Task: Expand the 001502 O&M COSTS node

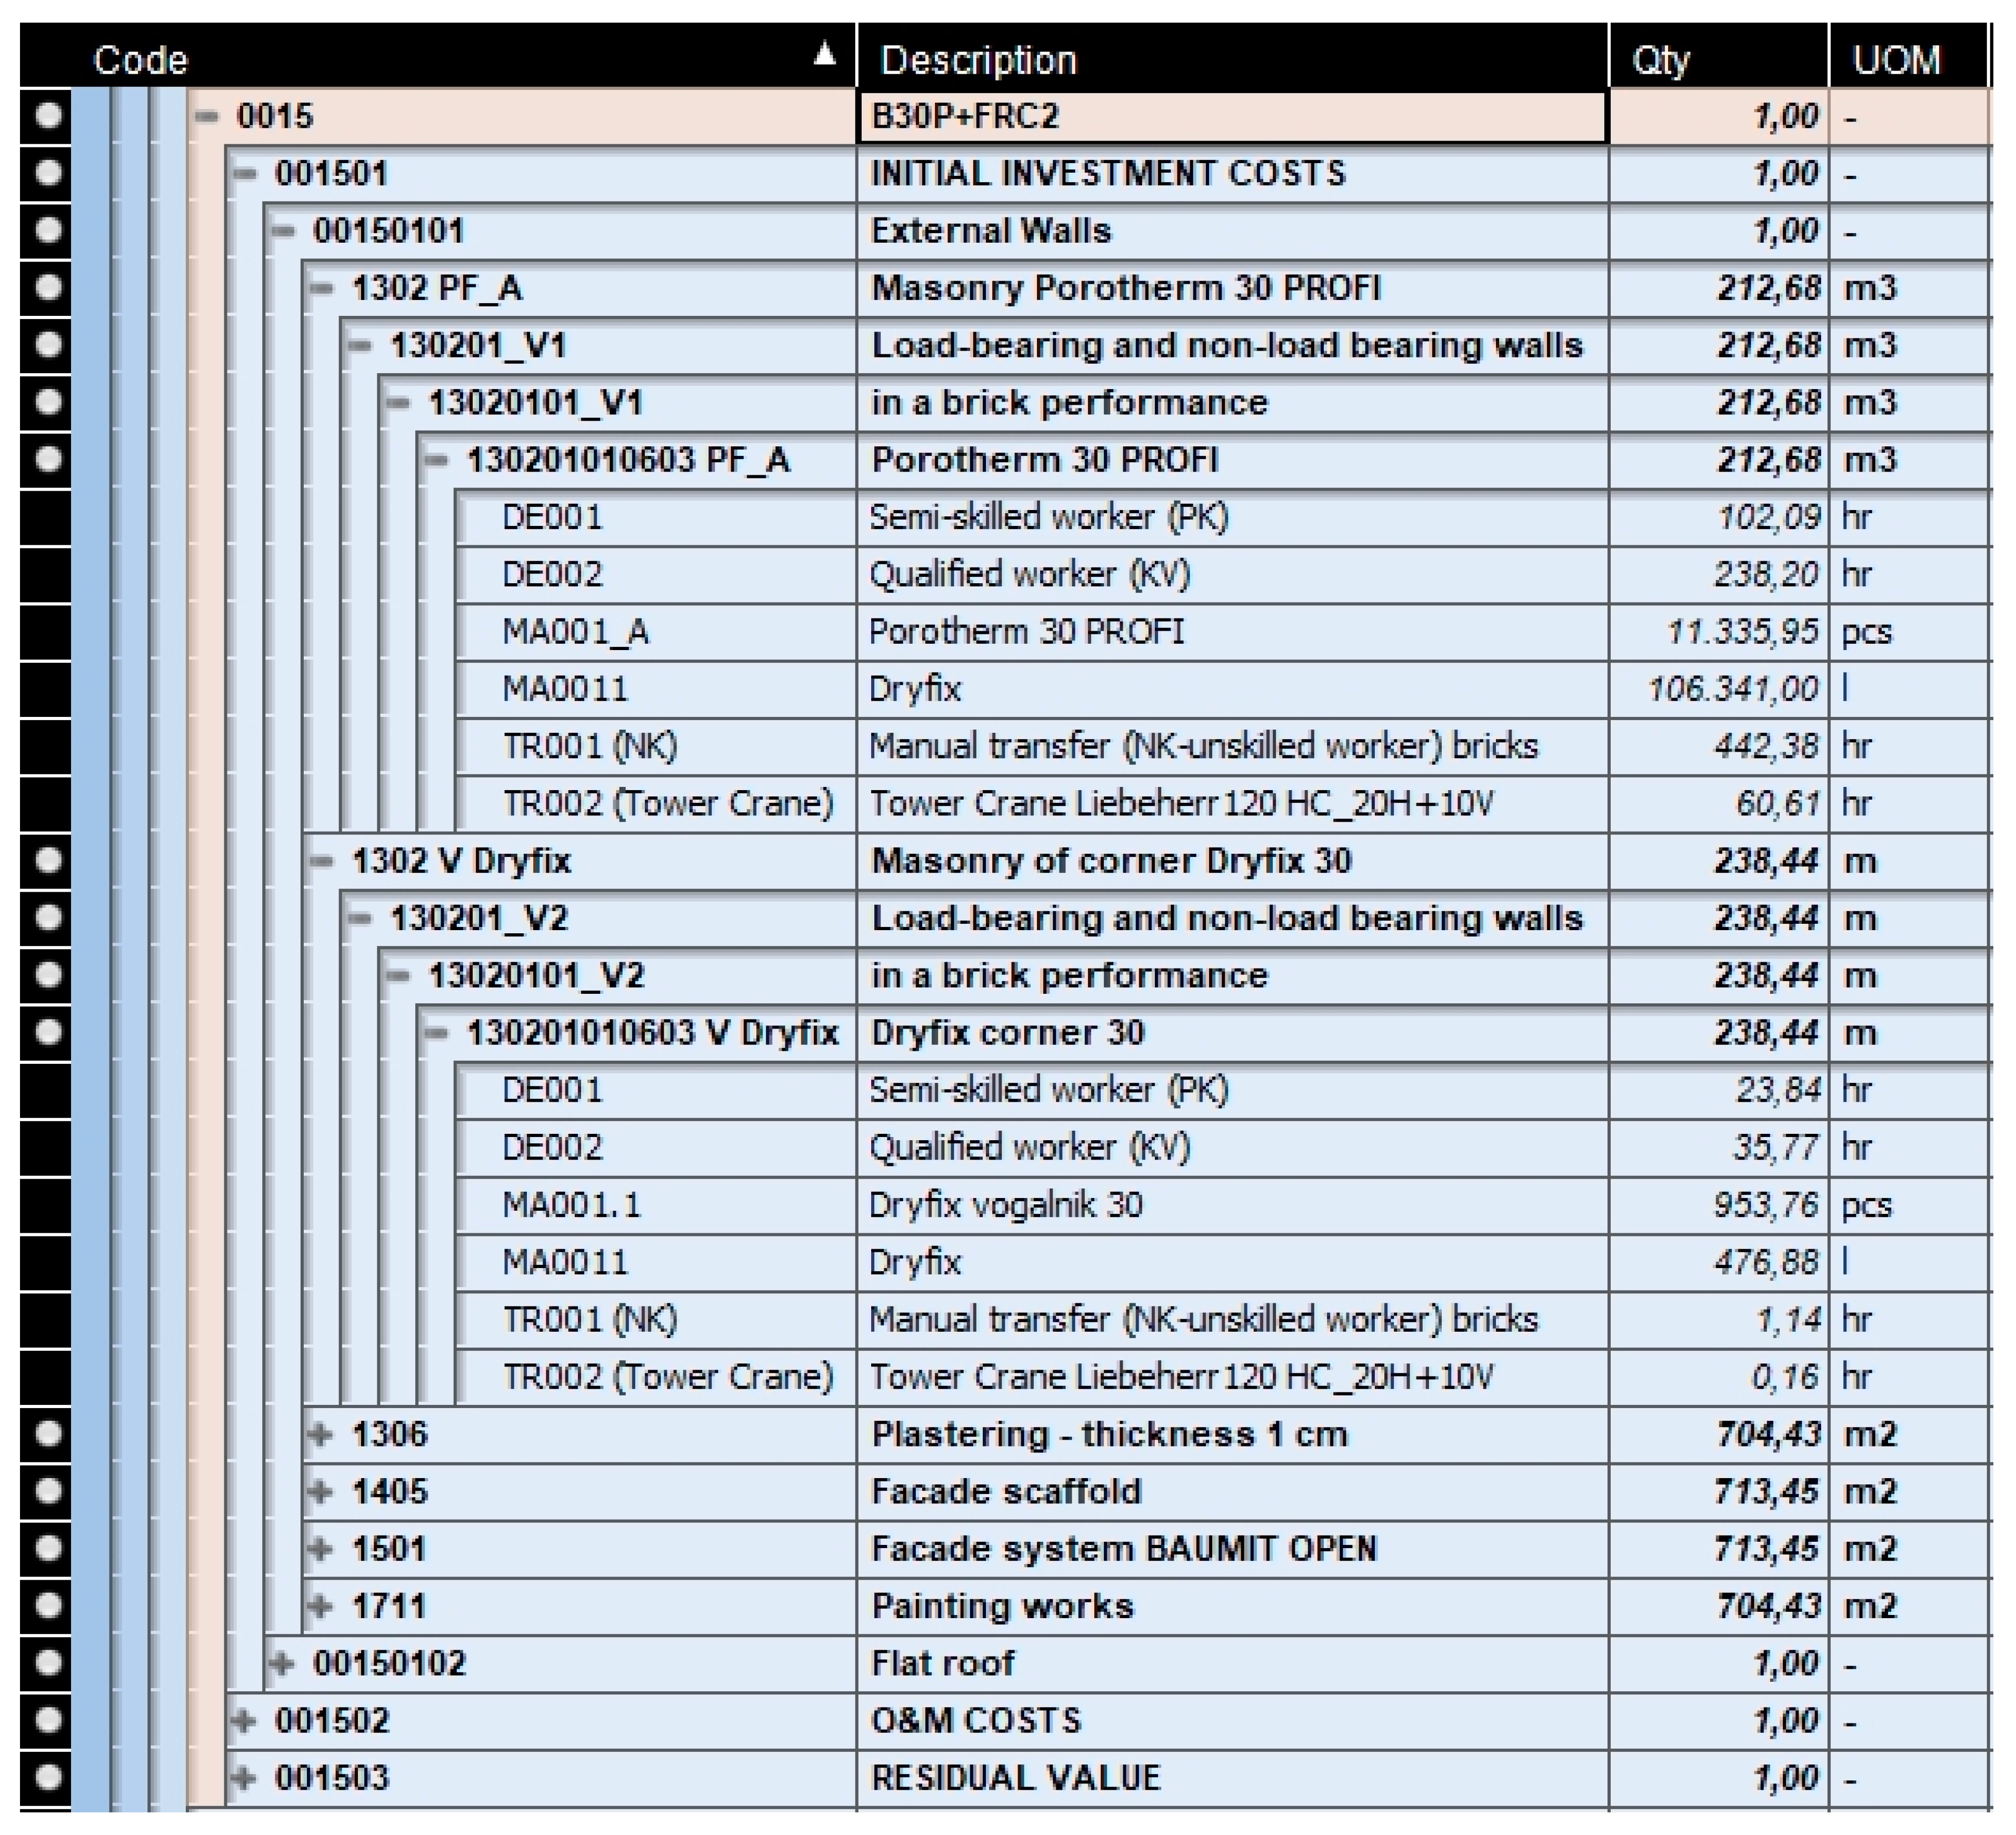Action: pyautogui.click(x=243, y=1720)
